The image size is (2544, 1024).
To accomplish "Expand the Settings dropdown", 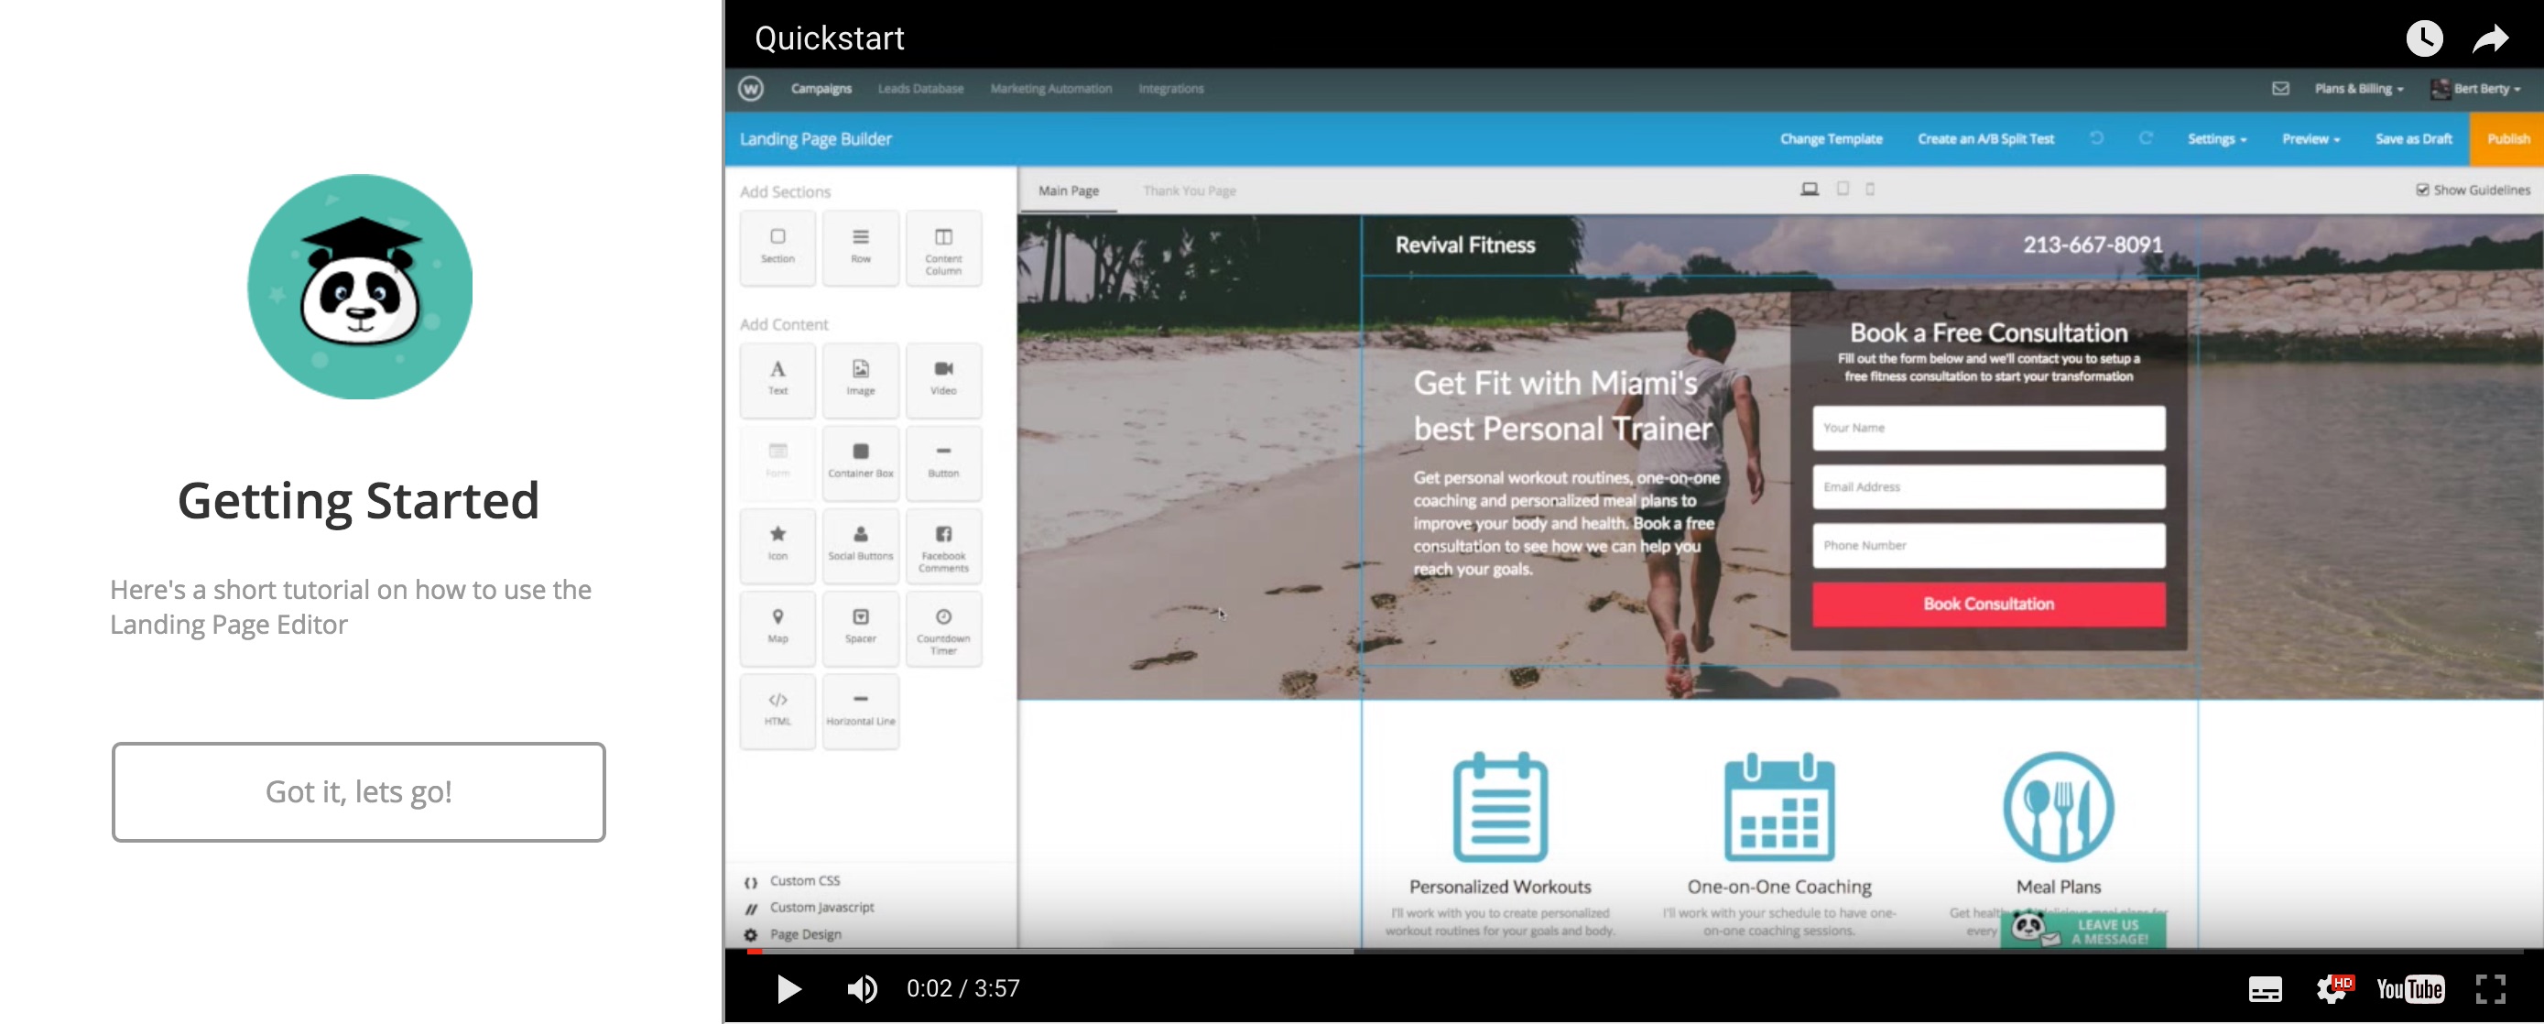I will pos(2216,139).
